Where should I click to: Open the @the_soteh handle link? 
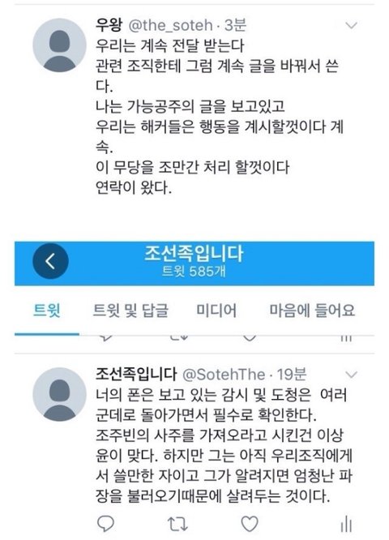pos(171,25)
